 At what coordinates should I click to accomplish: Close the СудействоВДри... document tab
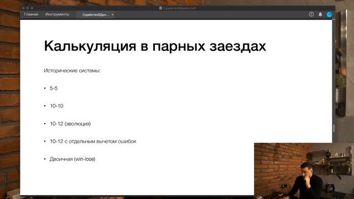pyautogui.click(x=112, y=15)
